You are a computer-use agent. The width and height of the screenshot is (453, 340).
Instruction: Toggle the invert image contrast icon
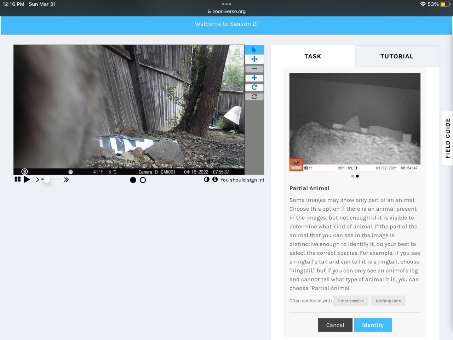coord(207,180)
